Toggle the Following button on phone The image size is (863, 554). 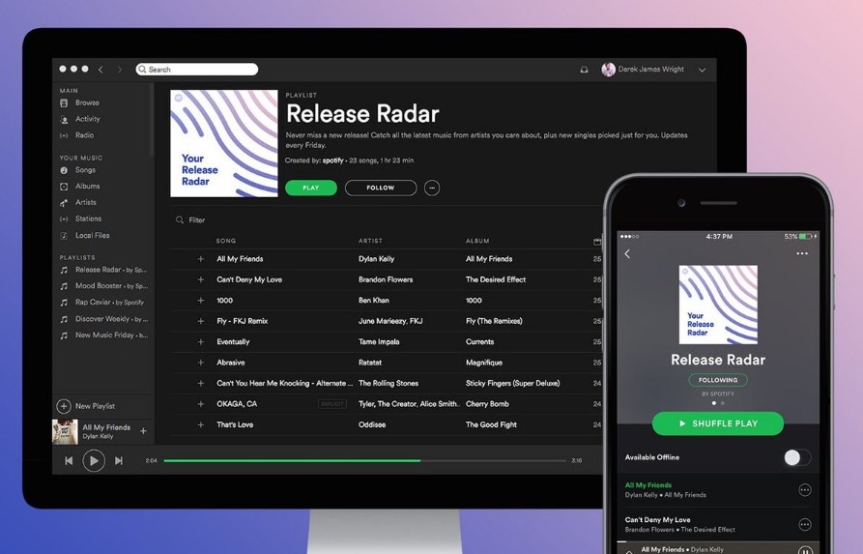coord(718,380)
